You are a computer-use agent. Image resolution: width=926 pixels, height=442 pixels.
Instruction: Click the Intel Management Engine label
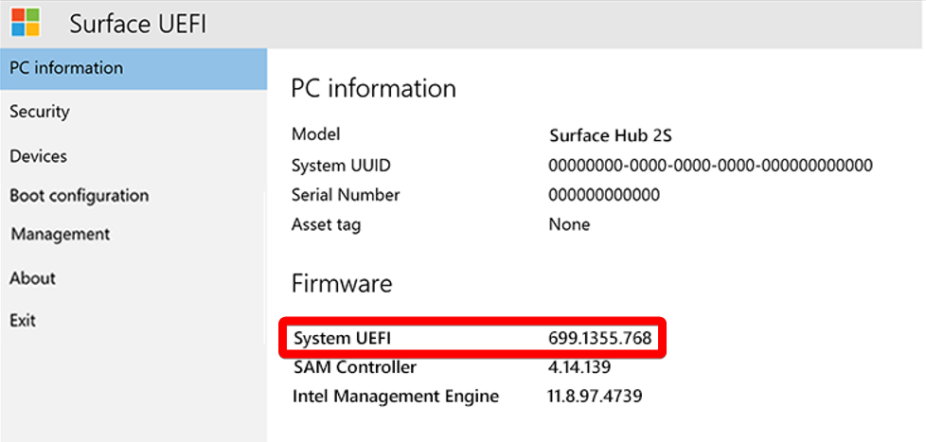tap(396, 397)
